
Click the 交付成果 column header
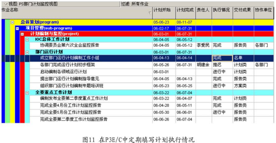(243, 10)
